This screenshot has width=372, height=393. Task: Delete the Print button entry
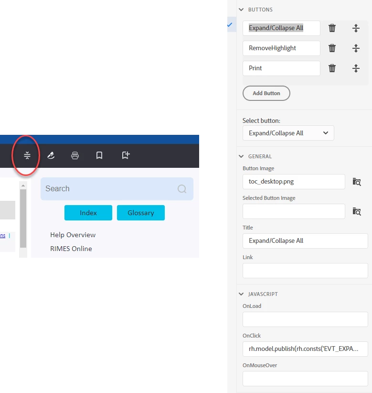(x=332, y=68)
